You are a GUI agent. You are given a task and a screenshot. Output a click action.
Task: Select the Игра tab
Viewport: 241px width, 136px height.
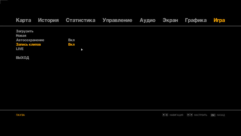click(x=219, y=20)
